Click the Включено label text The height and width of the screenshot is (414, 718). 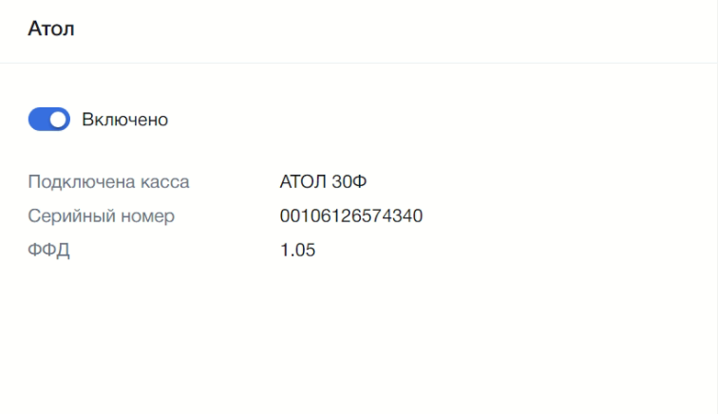click(125, 120)
